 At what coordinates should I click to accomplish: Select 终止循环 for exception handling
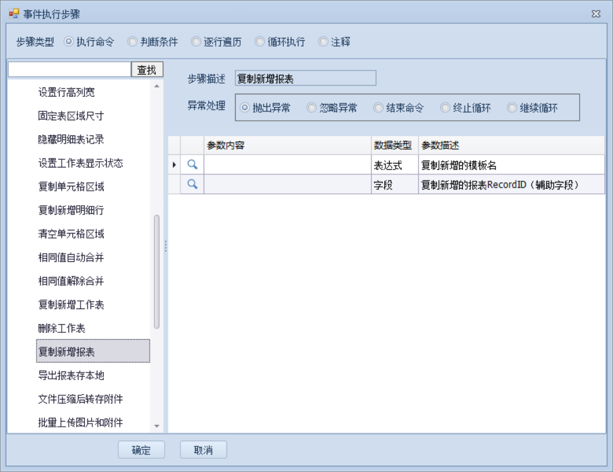[x=445, y=108]
